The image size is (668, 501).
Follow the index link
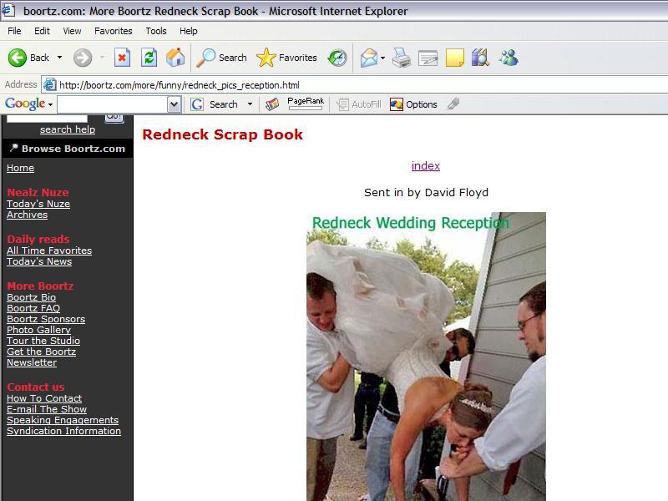425,165
